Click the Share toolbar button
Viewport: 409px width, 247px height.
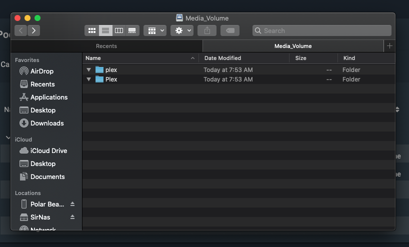[207, 30]
